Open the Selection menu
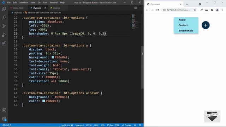The width and height of the screenshot is (226, 127). [24, 2]
